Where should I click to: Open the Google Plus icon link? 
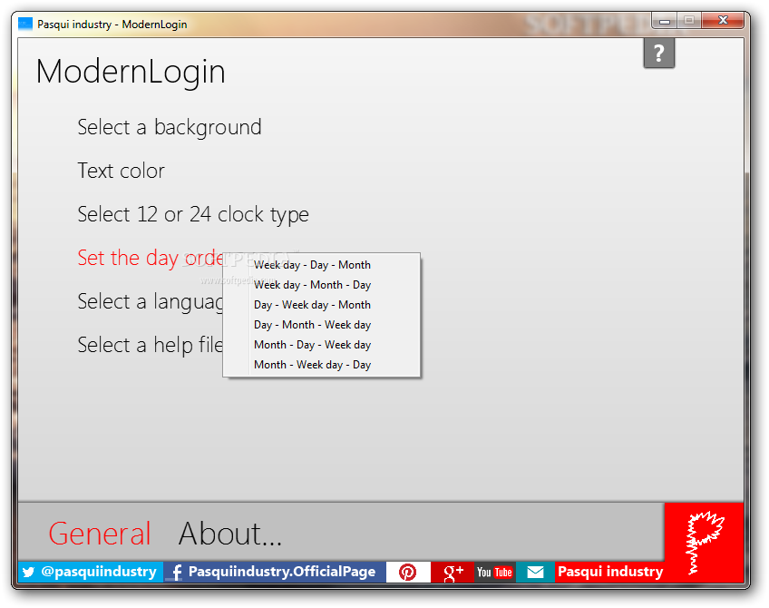click(453, 572)
